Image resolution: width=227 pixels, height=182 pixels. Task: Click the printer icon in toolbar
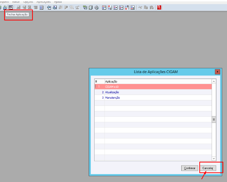[x=96, y=8]
